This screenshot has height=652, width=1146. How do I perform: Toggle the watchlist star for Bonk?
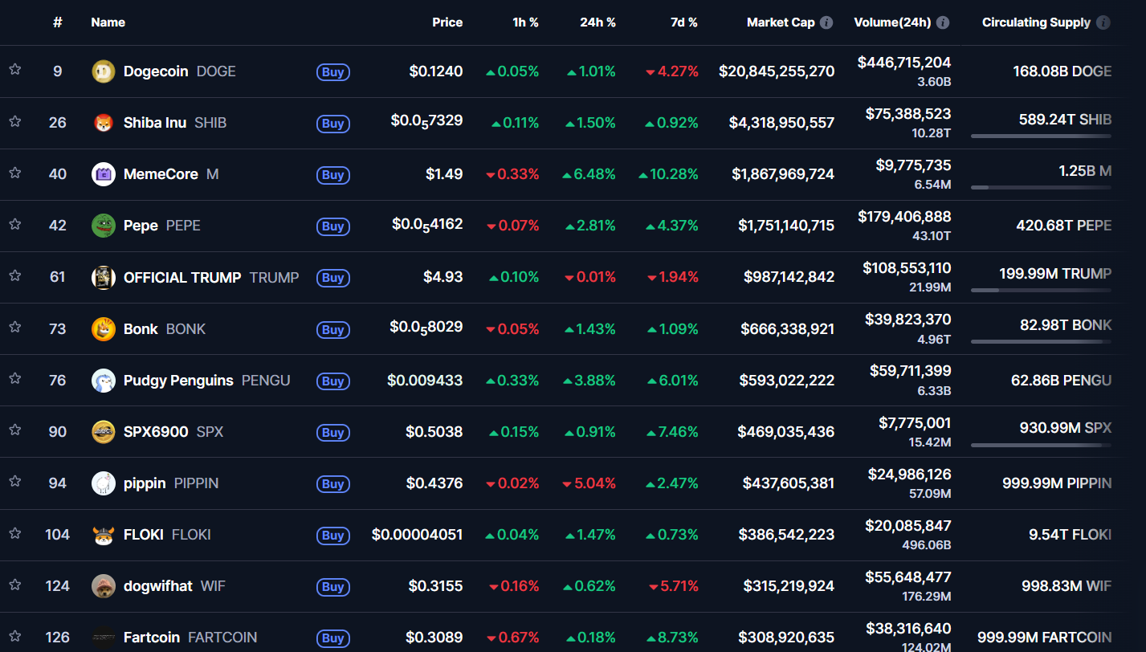[14, 328]
